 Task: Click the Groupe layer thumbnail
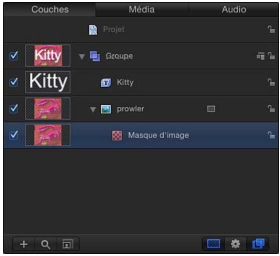point(48,55)
